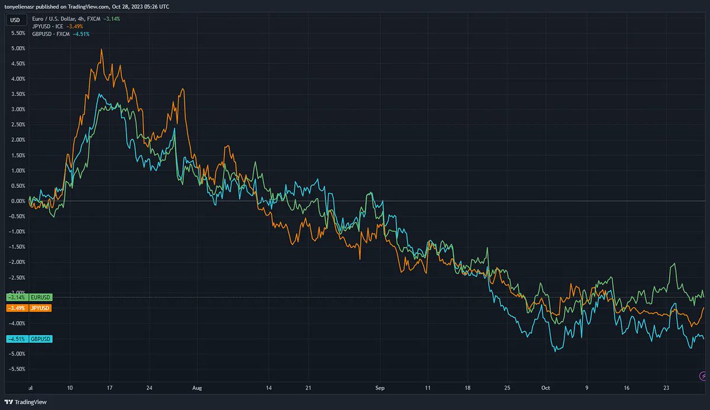
Task: Click the −5.00% price axis label
Action: pos(18,354)
